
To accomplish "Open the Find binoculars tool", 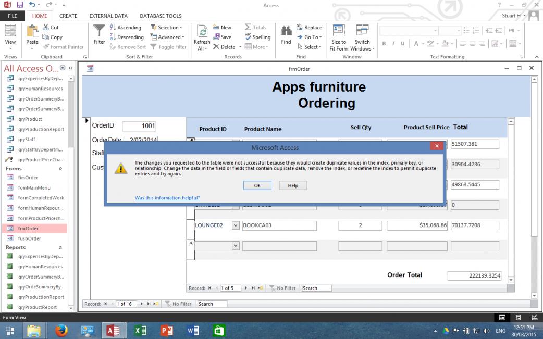I will 286,34.
